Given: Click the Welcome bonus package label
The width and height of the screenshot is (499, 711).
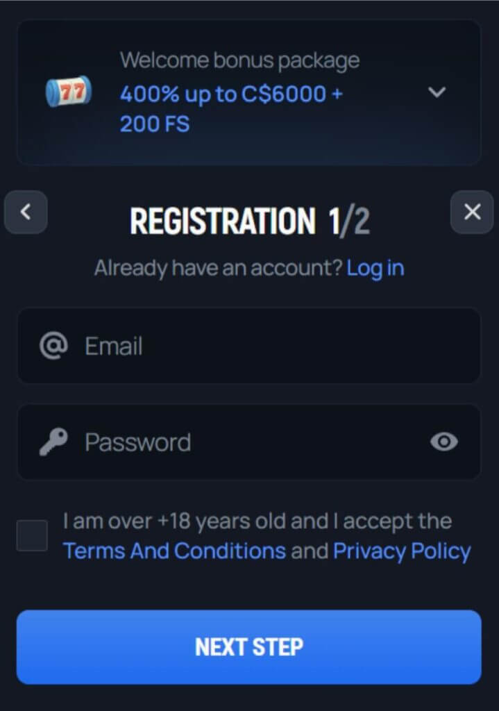Looking at the screenshot, I should (x=239, y=60).
